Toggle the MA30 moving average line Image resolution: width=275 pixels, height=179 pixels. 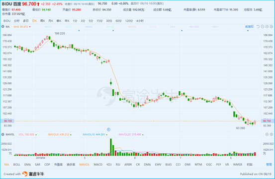69,27
